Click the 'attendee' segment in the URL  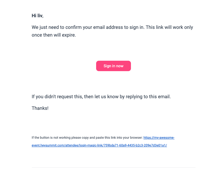pos(71,146)
